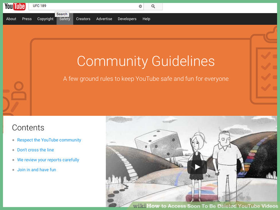Click the YouTube logo
The width and height of the screenshot is (280, 210).
[15, 7]
